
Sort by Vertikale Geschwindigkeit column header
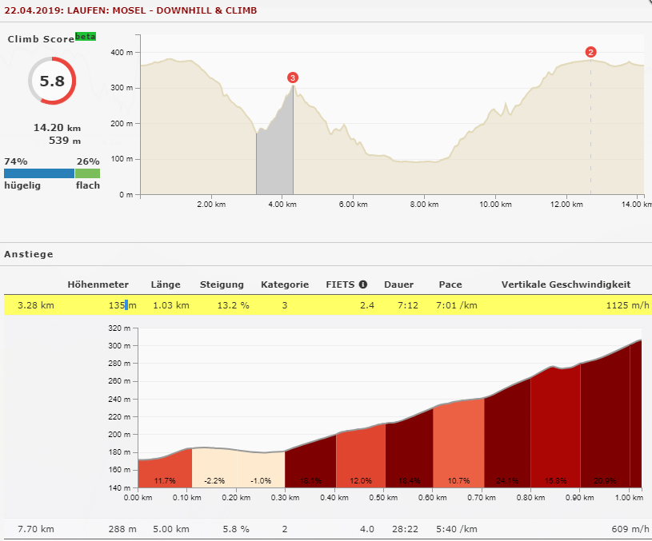point(566,284)
